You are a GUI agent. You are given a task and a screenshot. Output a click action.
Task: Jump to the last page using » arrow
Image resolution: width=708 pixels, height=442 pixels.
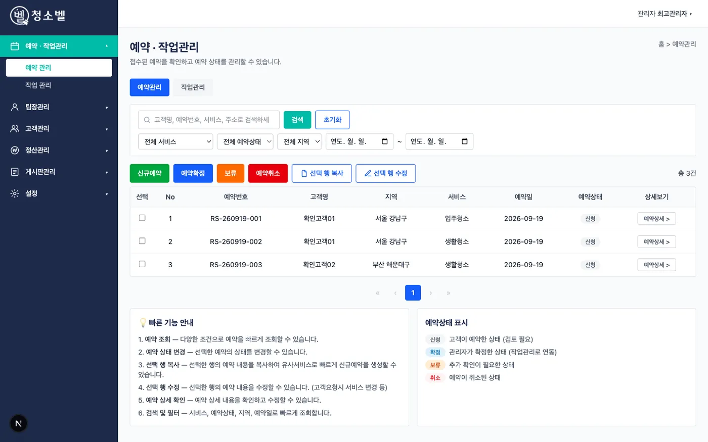(449, 293)
